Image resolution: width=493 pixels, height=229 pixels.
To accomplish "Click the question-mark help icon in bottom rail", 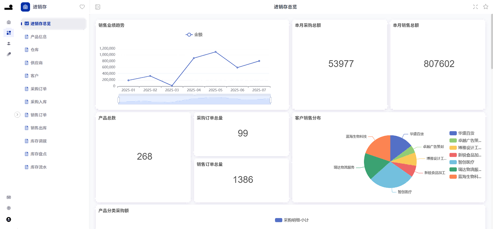I will (x=8, y=208).
